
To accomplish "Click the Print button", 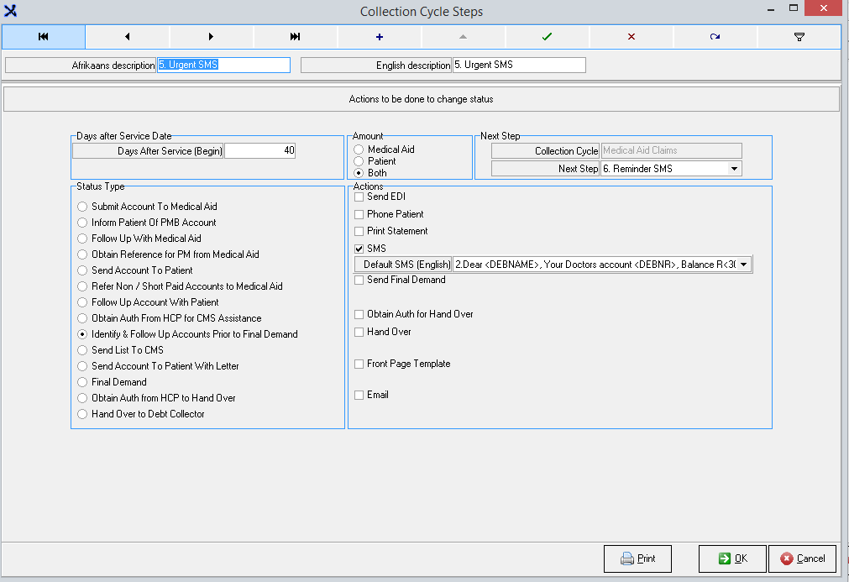I will point(637,558).
